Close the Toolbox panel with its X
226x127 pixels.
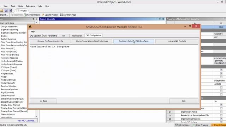(x=36, y=19)
